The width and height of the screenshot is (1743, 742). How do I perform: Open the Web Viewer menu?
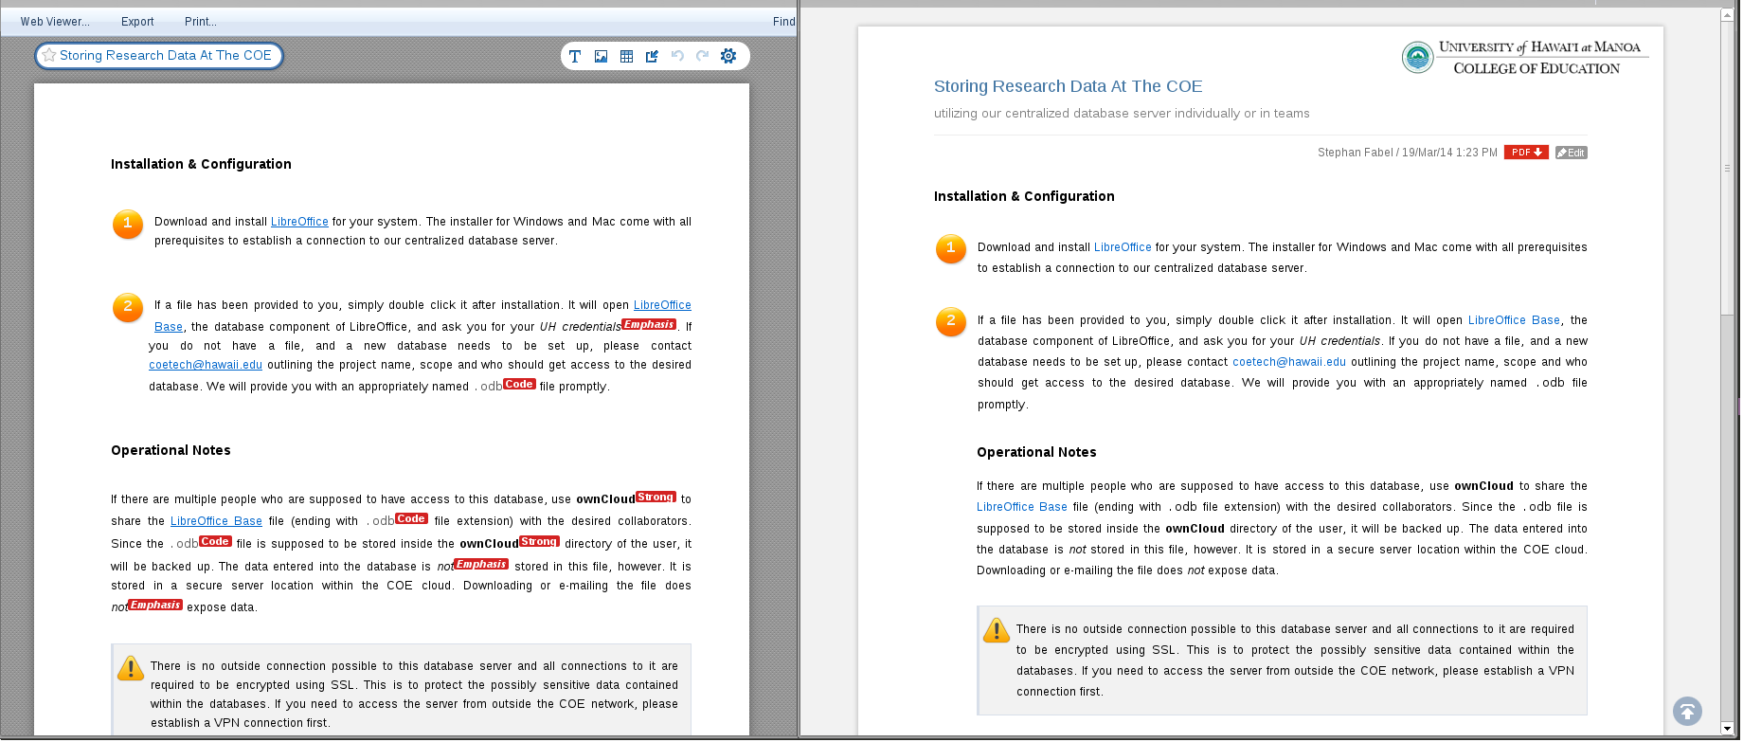pyautogui.click(x=55, y=22)
